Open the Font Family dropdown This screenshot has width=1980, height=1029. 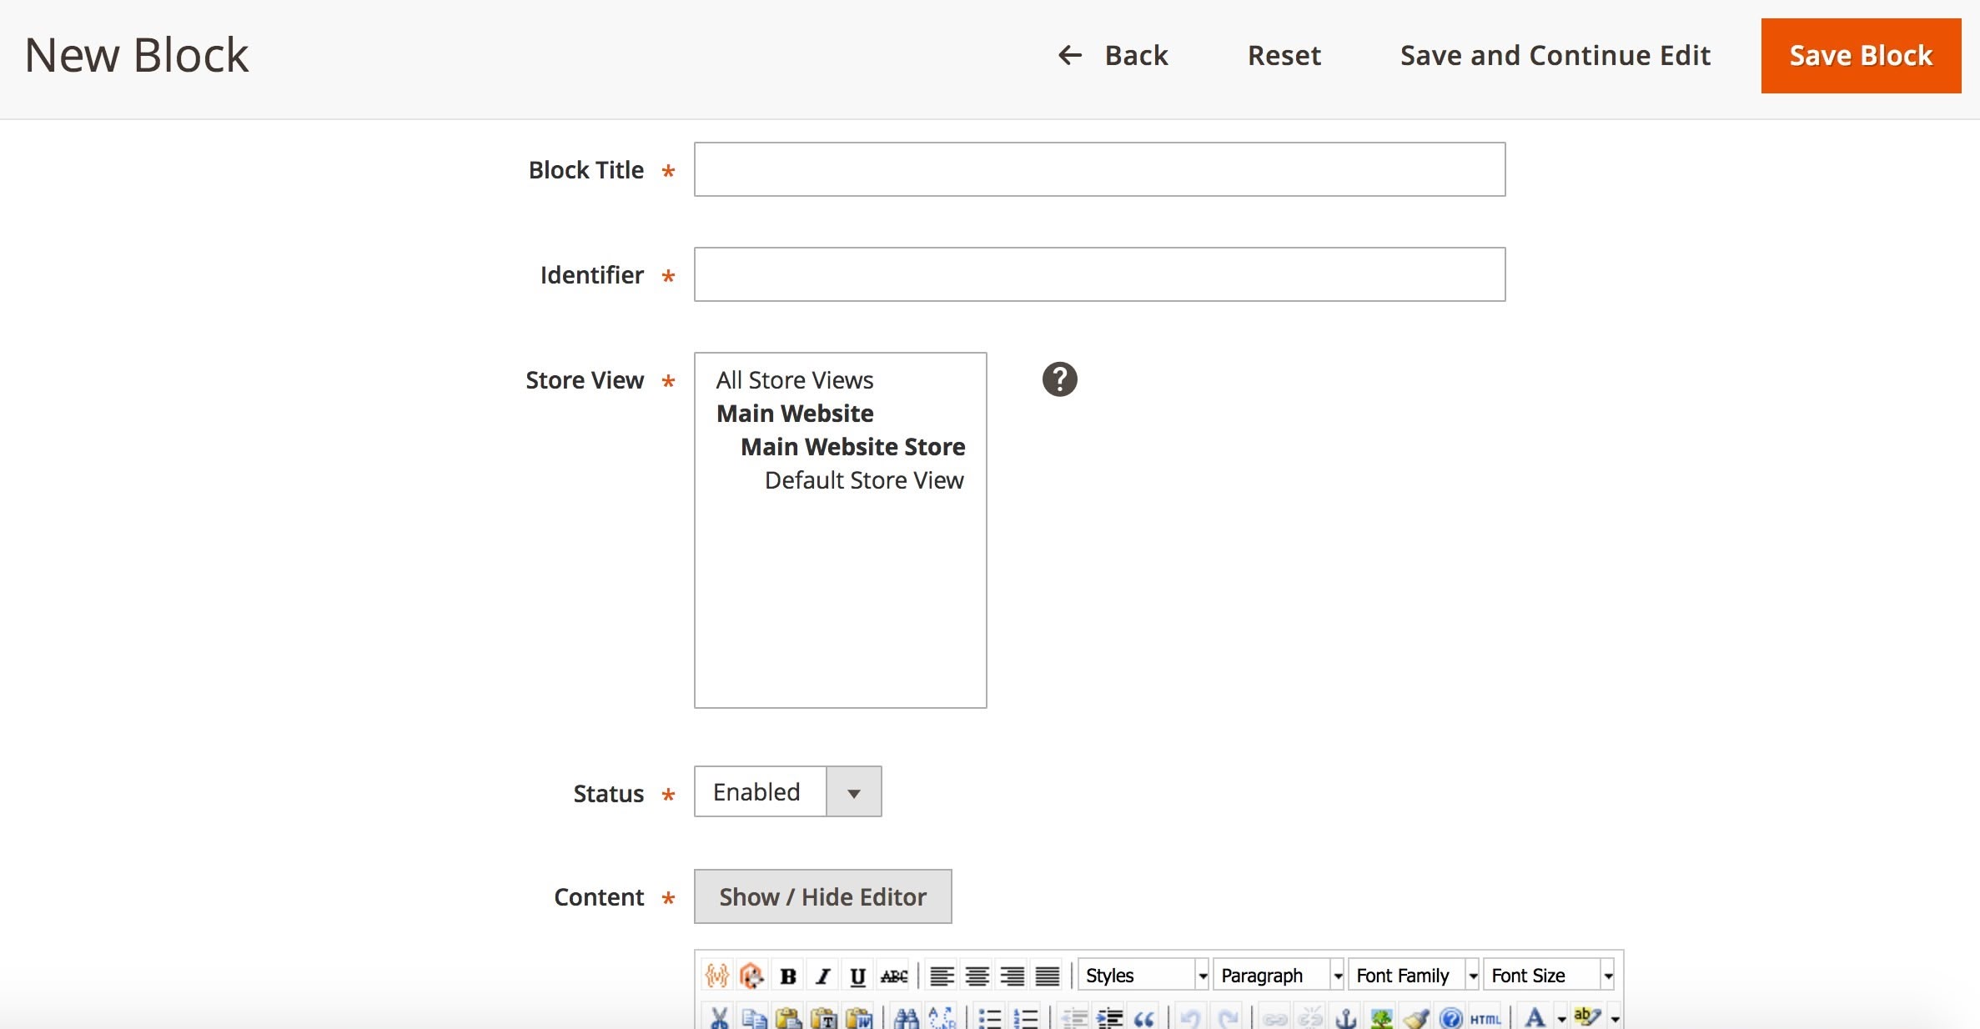point(1414,975)
